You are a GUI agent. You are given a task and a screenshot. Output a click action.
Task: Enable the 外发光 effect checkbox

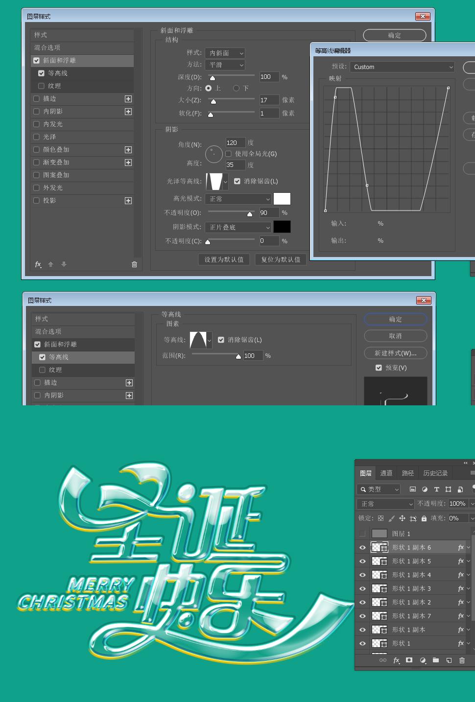pyautogui.click(x=36, y=188)
